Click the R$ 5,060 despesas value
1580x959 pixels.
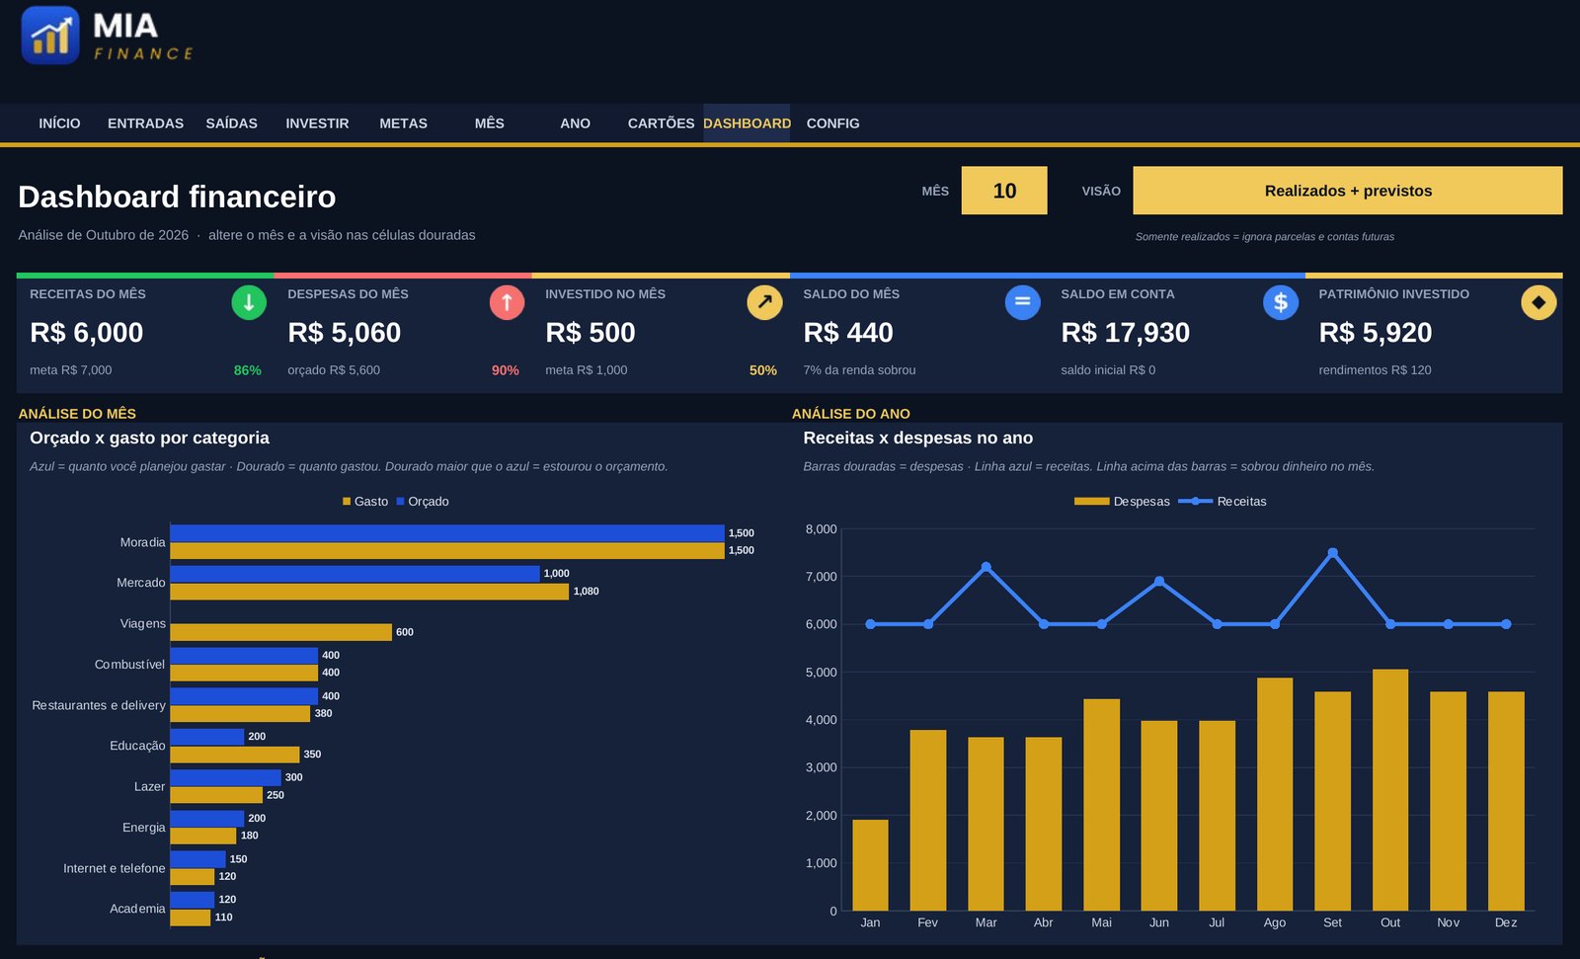click(345, 333)
